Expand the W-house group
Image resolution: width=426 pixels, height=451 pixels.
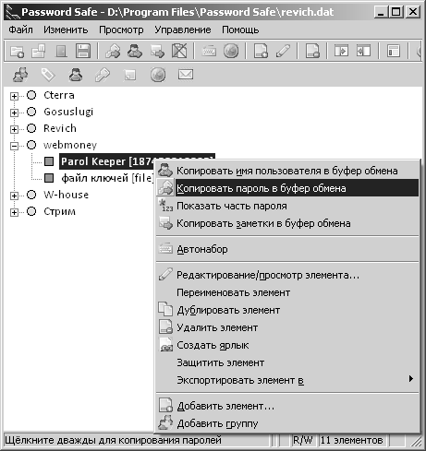[14, 196]
